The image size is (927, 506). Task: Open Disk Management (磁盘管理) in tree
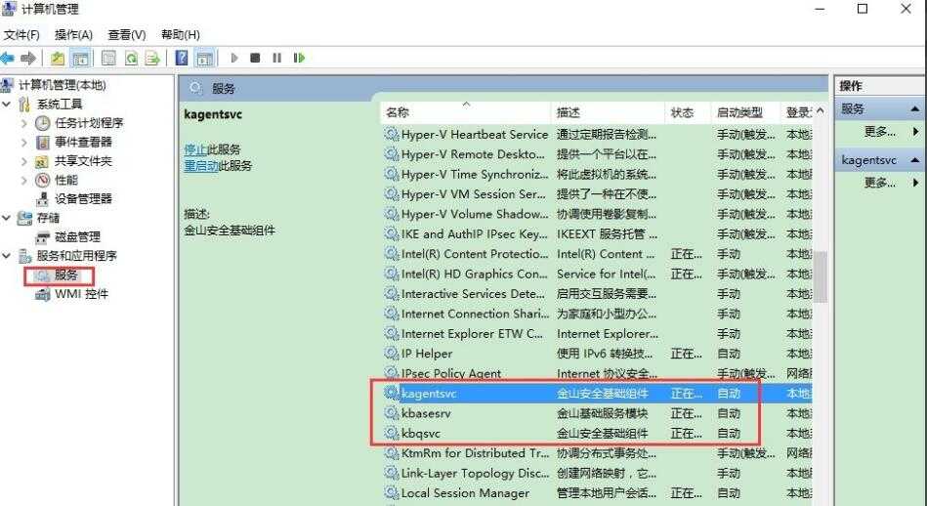[x=77, y=236]
